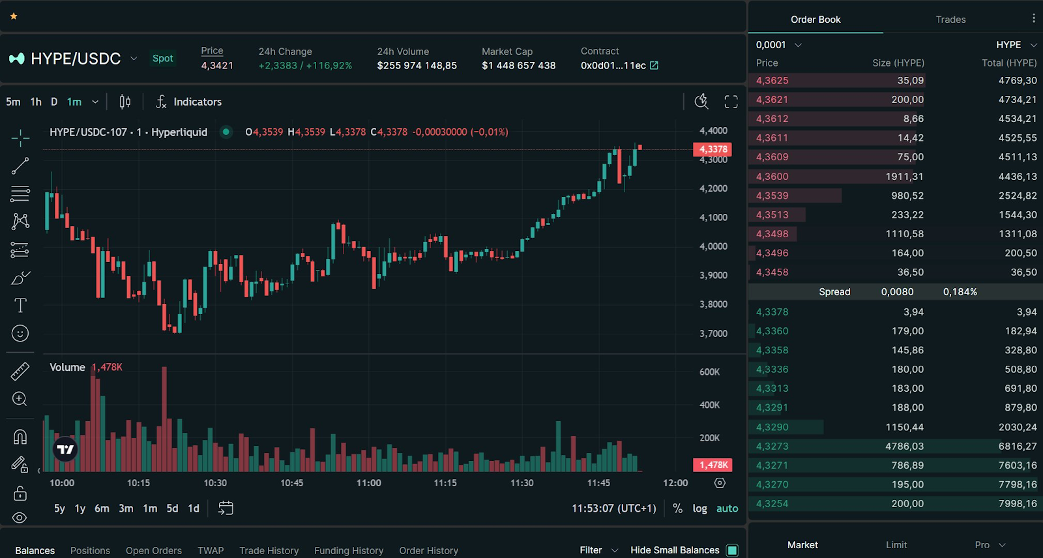Toggle auto scale mode
The image size is (1043, 558).
pyautogui.click(x=727, y=508)
